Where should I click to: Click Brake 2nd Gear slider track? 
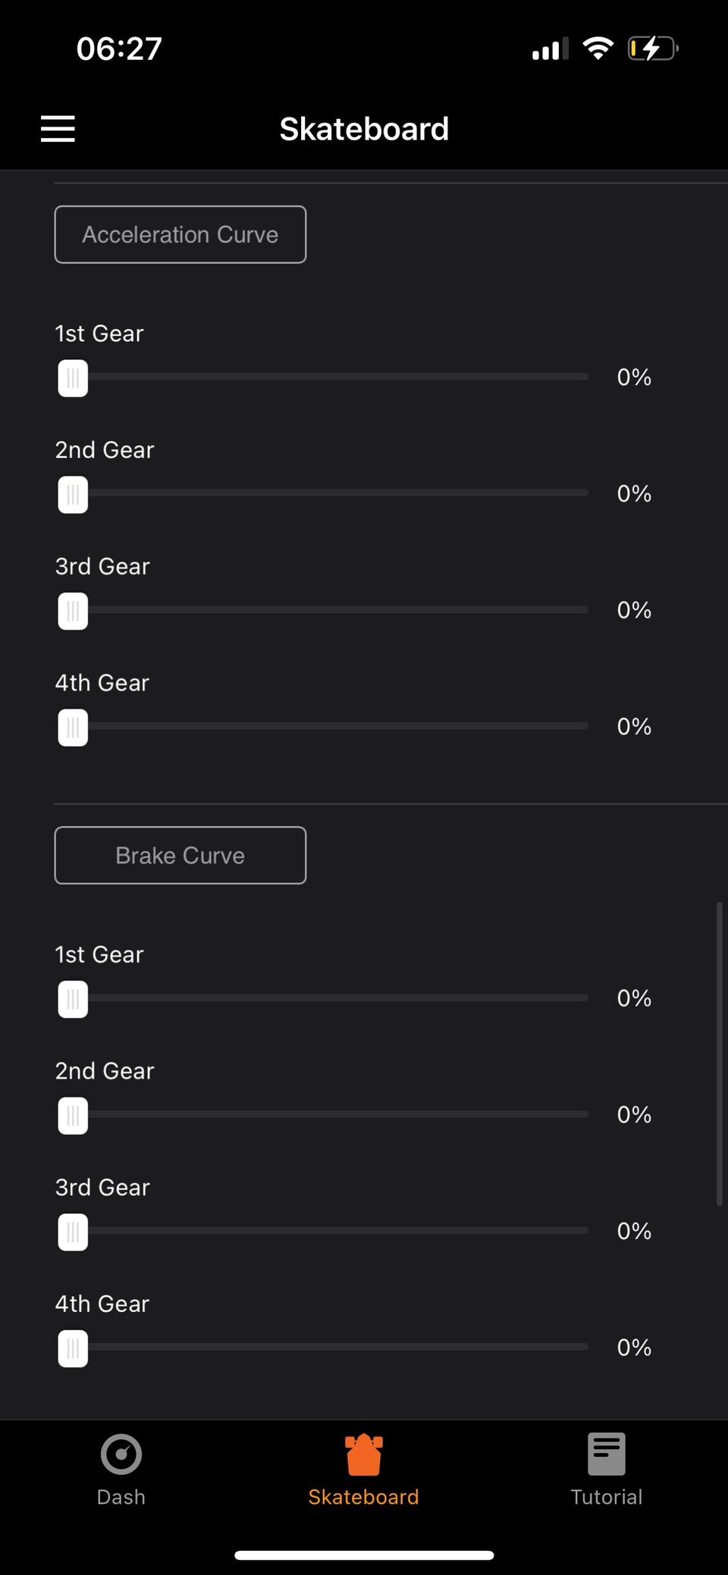(337, 1114)
